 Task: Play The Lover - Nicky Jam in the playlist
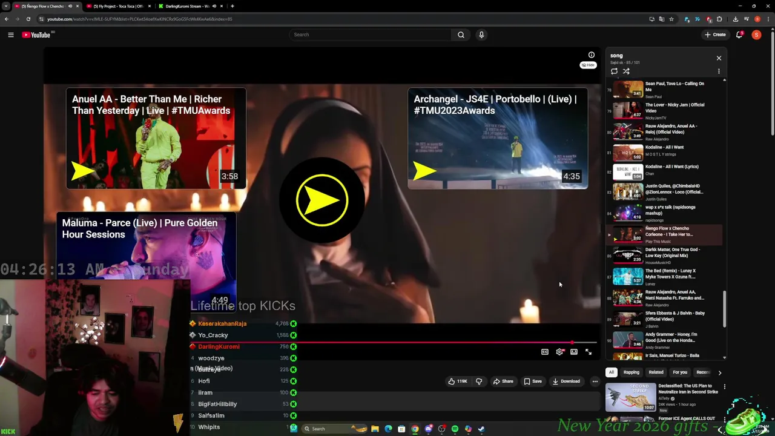(665, 111)
